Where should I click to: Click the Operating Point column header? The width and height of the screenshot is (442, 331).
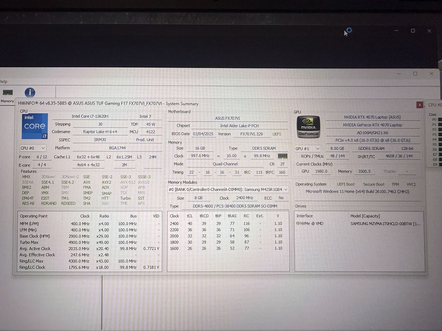click(x=34, y=216)
